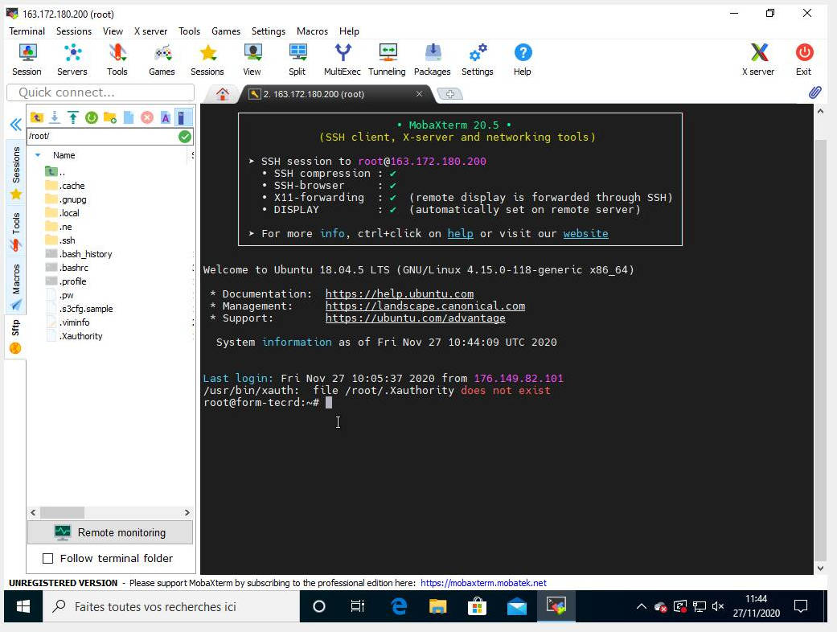Open the mobaxterm.mobatek.net link

[483, 583]
